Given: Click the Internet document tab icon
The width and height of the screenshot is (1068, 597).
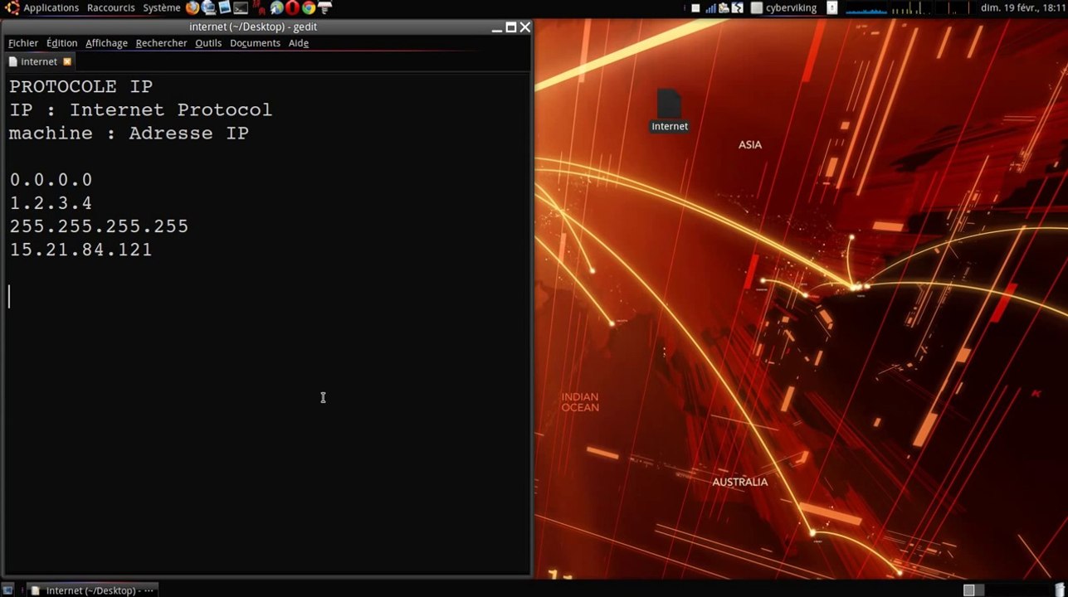Looking at the screenshot, I should point(12,61).
